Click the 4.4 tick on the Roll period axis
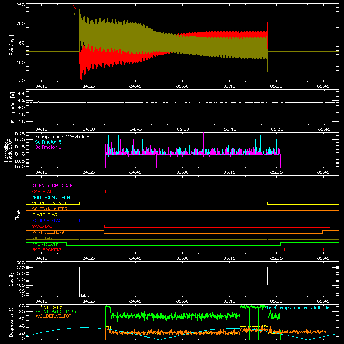Viewport: 344px width, 344px height. pos(21,93)
